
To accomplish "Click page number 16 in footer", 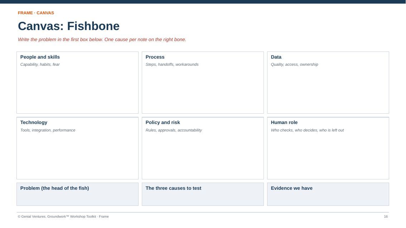I will (386, 217).
